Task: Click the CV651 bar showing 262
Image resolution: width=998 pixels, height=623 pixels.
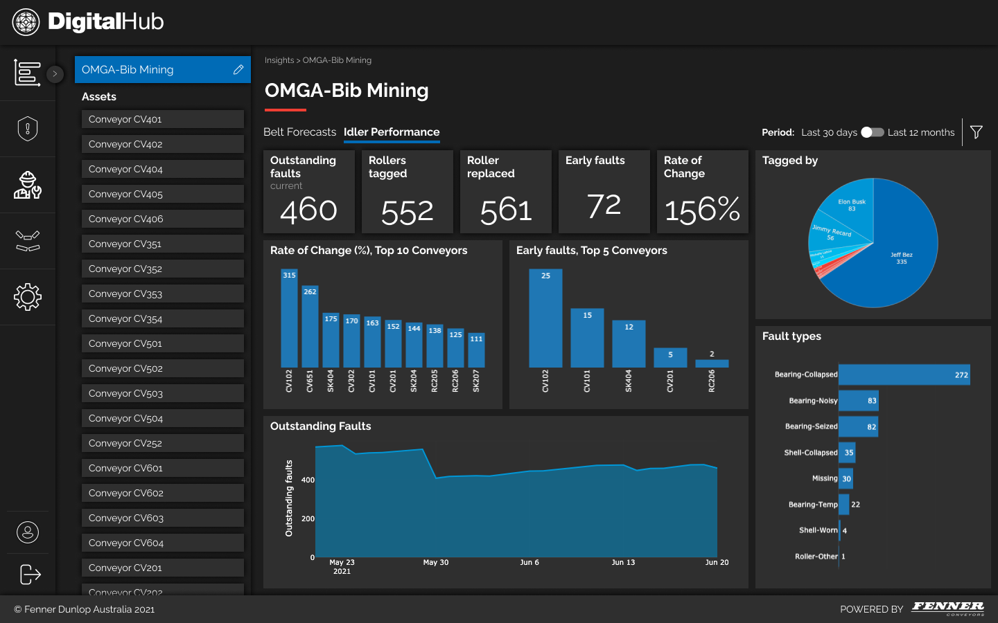Action: 310,327
